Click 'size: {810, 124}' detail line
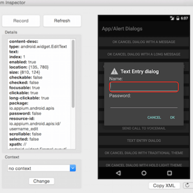Image resolution: width=193 pixels, height=193 pixels. point(25,72)
